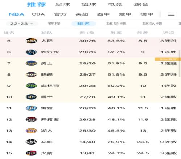Click the DAL Mavericks team logo

[x=31, y=52]
